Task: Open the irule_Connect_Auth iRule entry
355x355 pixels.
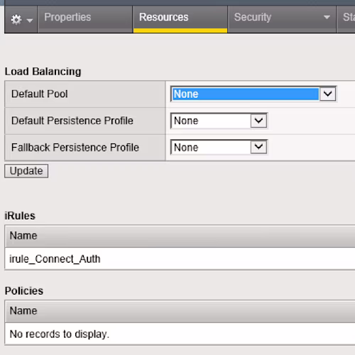Action: click(55, 259)
